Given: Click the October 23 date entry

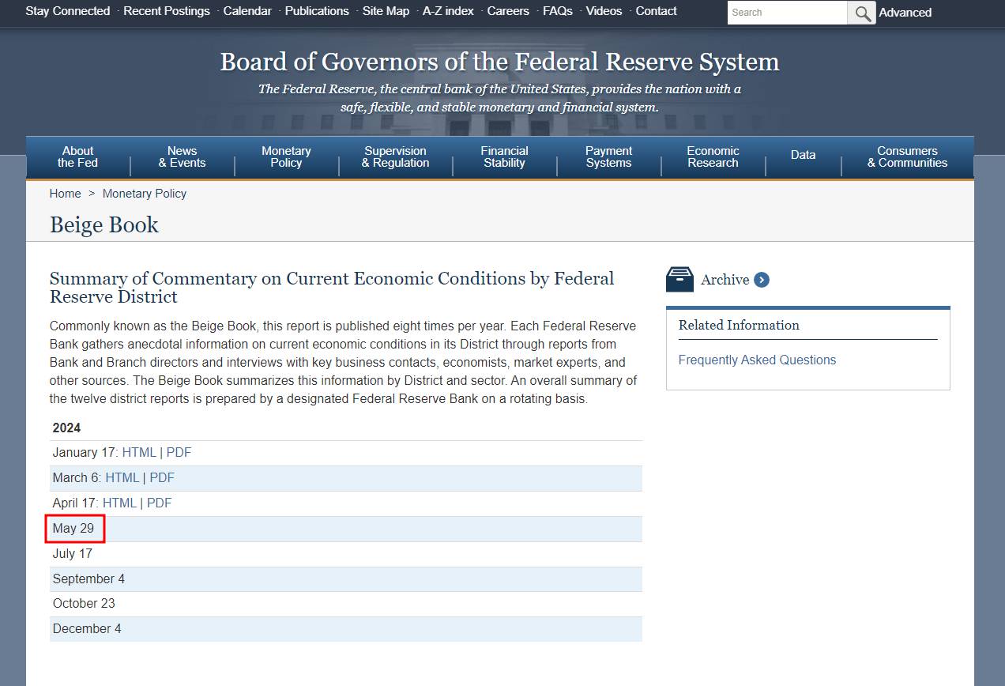Looking at the screenshot, I should point(84,604).
